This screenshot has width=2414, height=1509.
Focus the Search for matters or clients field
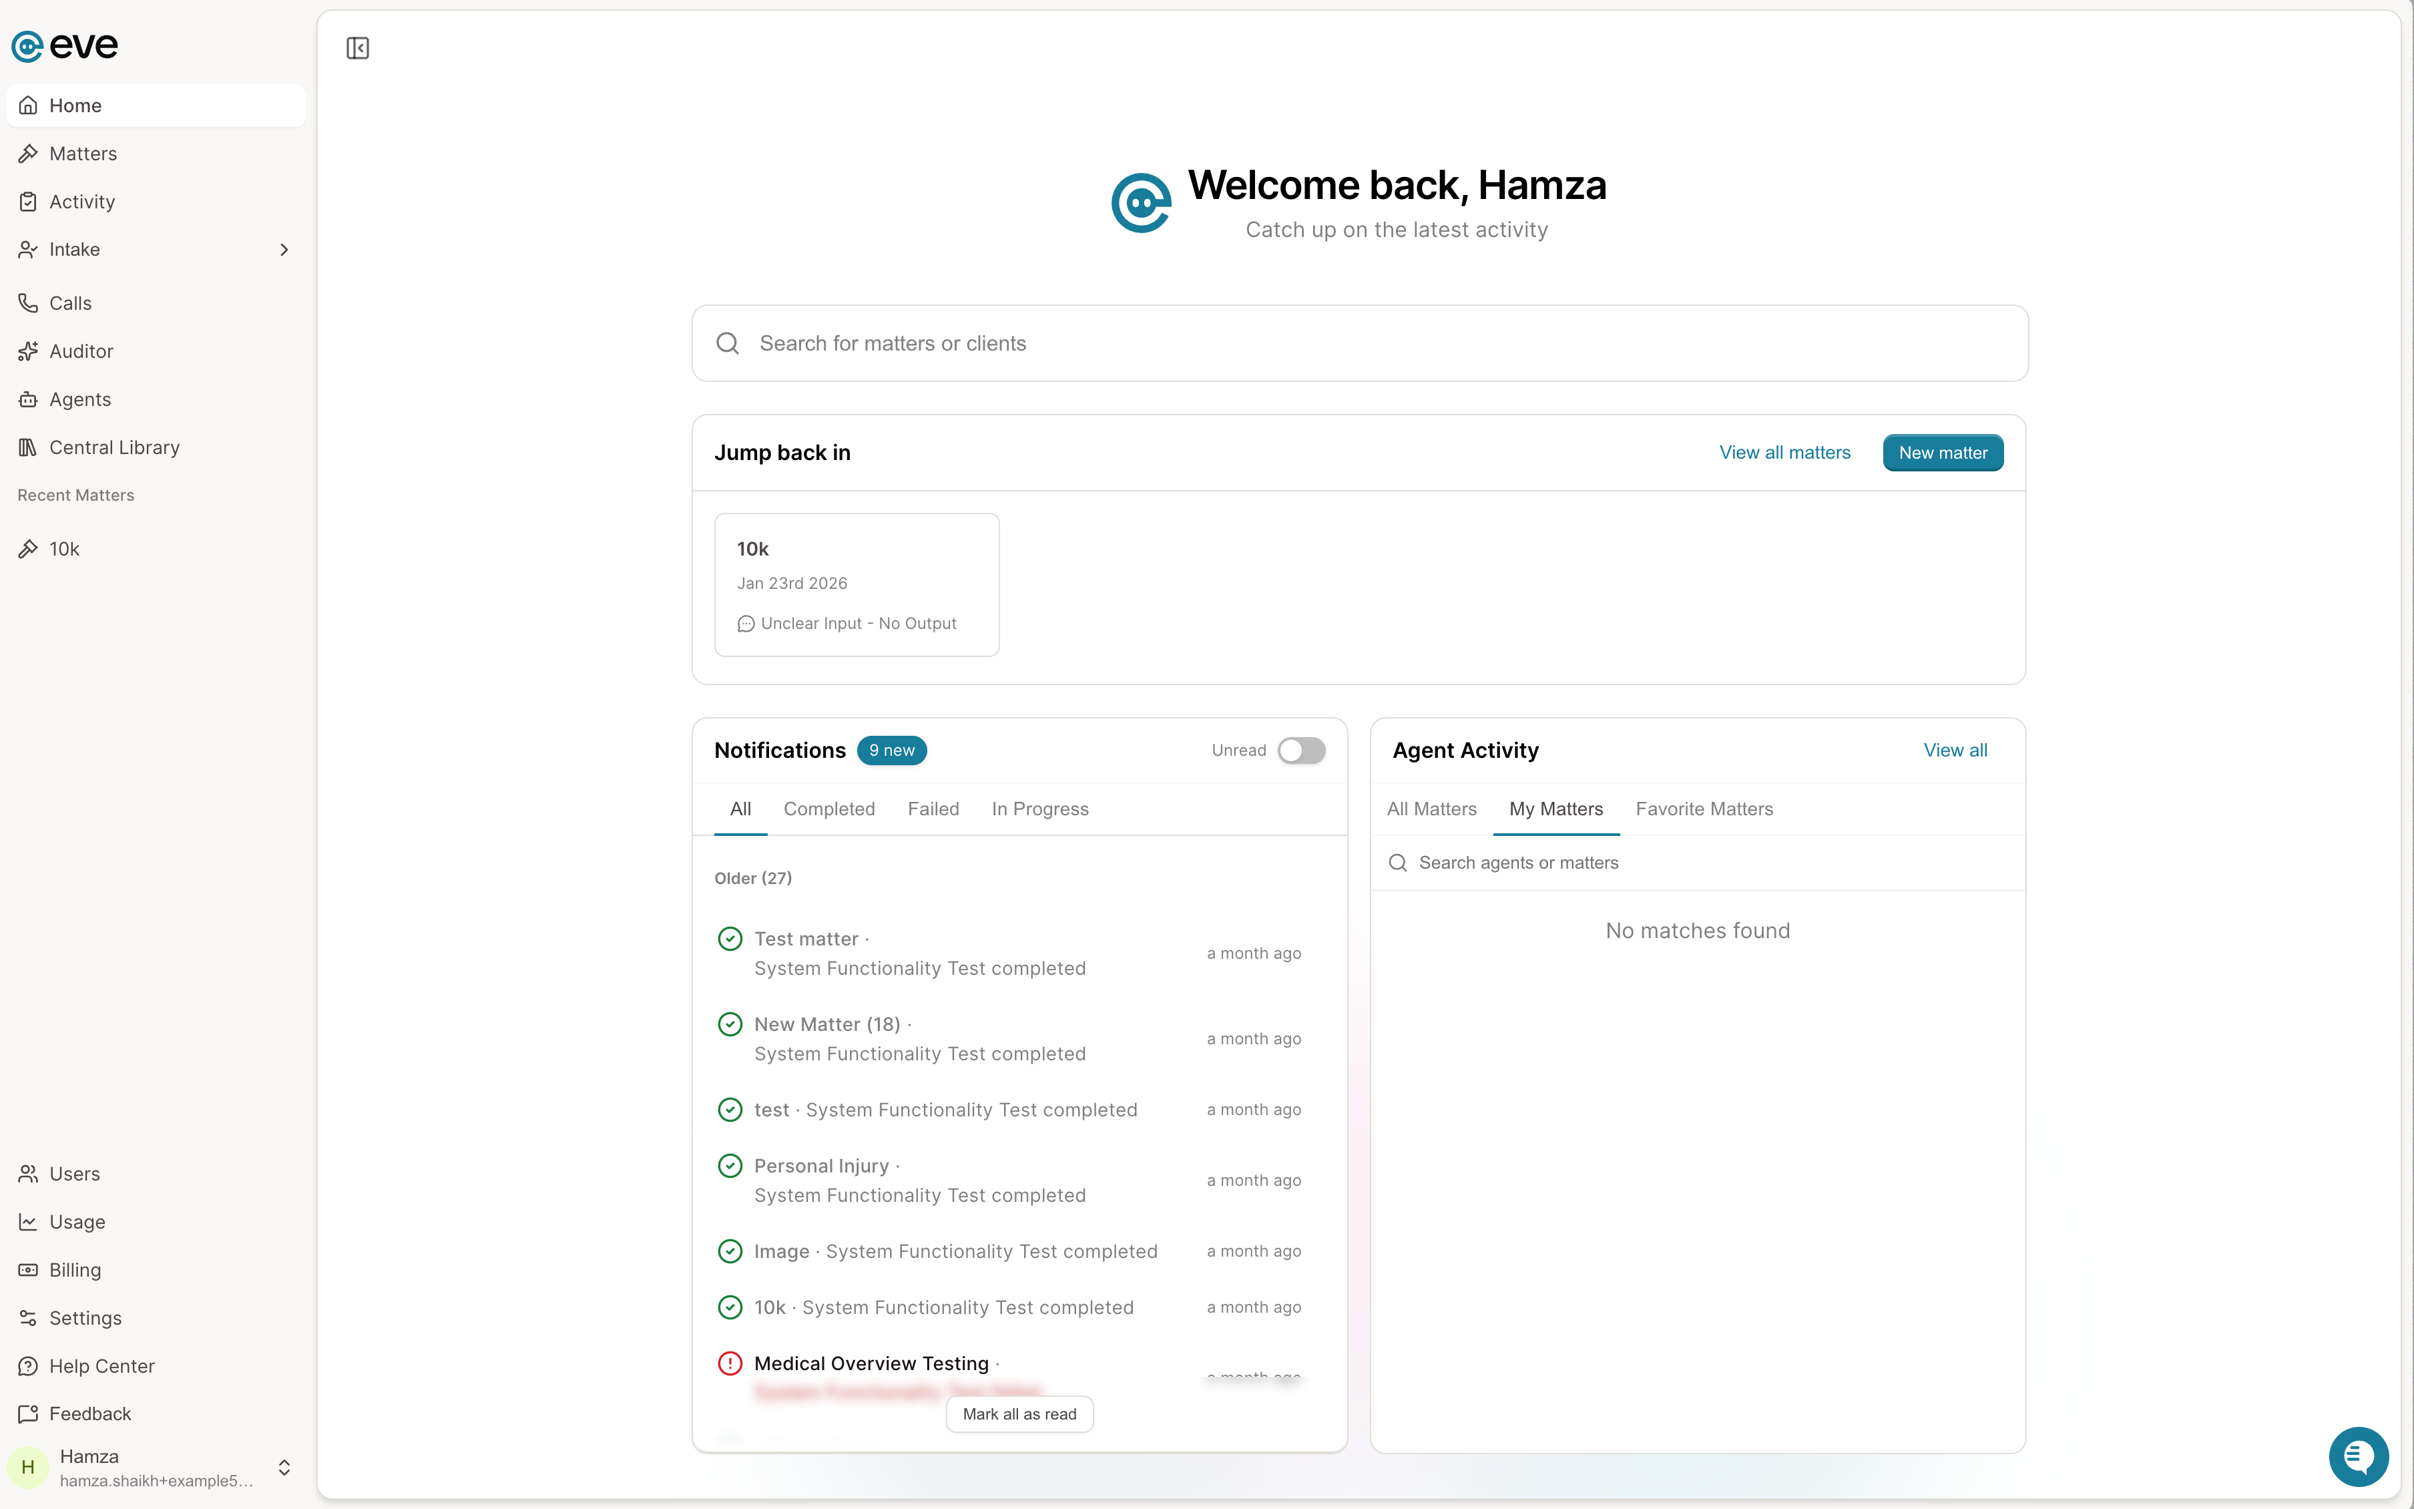click(x=1360, y=343)
